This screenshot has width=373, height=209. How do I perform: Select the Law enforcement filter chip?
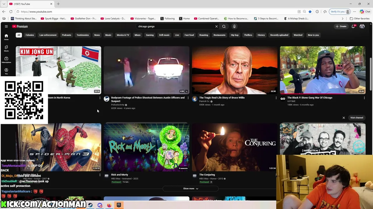48,35
